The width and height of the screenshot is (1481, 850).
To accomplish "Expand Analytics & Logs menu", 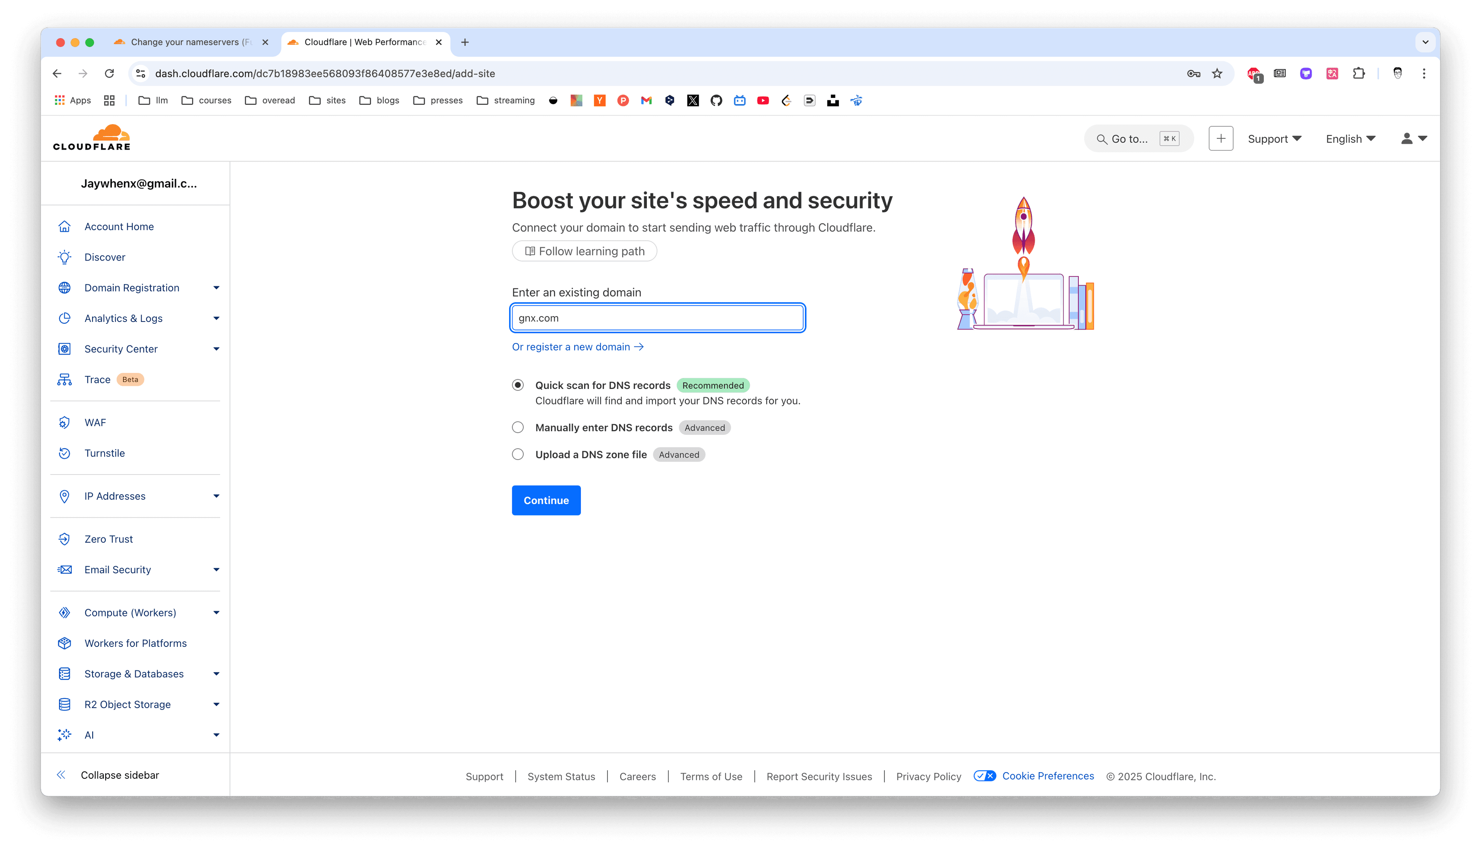I will pos(216,318).
